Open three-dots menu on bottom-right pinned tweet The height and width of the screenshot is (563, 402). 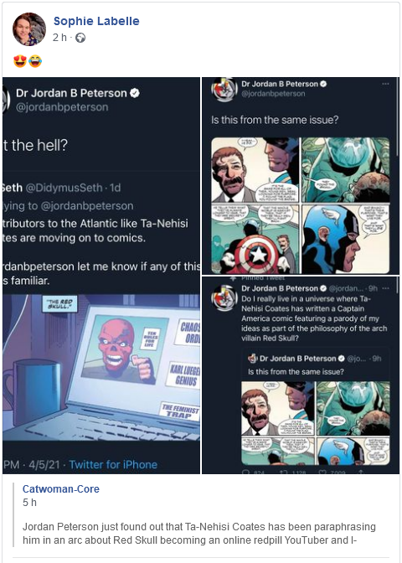point(385,288)
